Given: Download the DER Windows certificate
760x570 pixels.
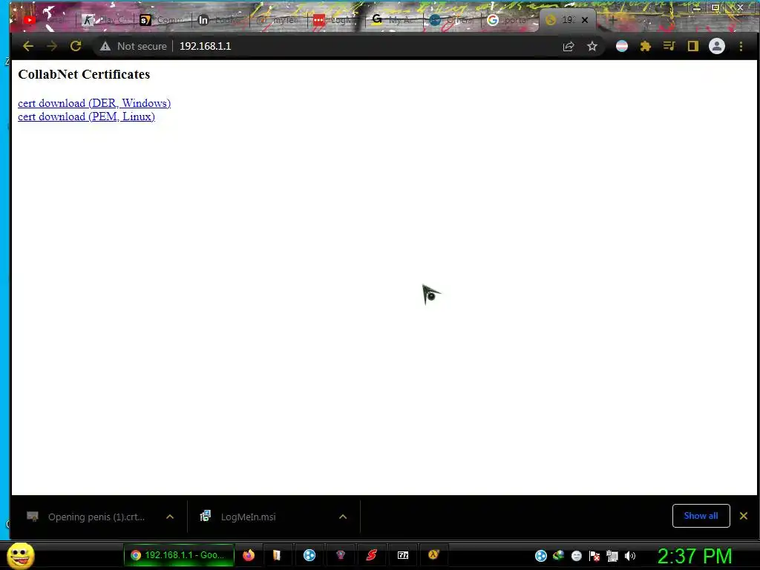Looking at the screenshot, I should (94, 103).
